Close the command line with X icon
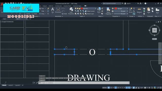Viewport: 162px width, 91px height. 34,83
